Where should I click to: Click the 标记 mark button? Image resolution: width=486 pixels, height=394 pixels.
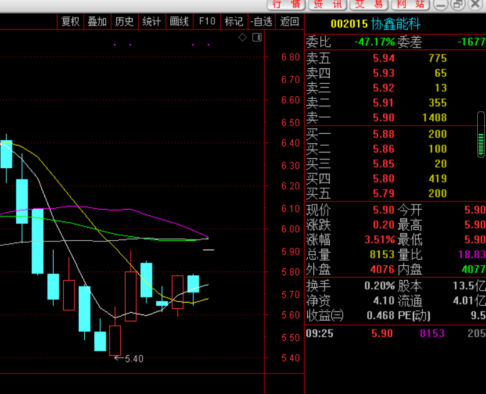coord(234,21)
